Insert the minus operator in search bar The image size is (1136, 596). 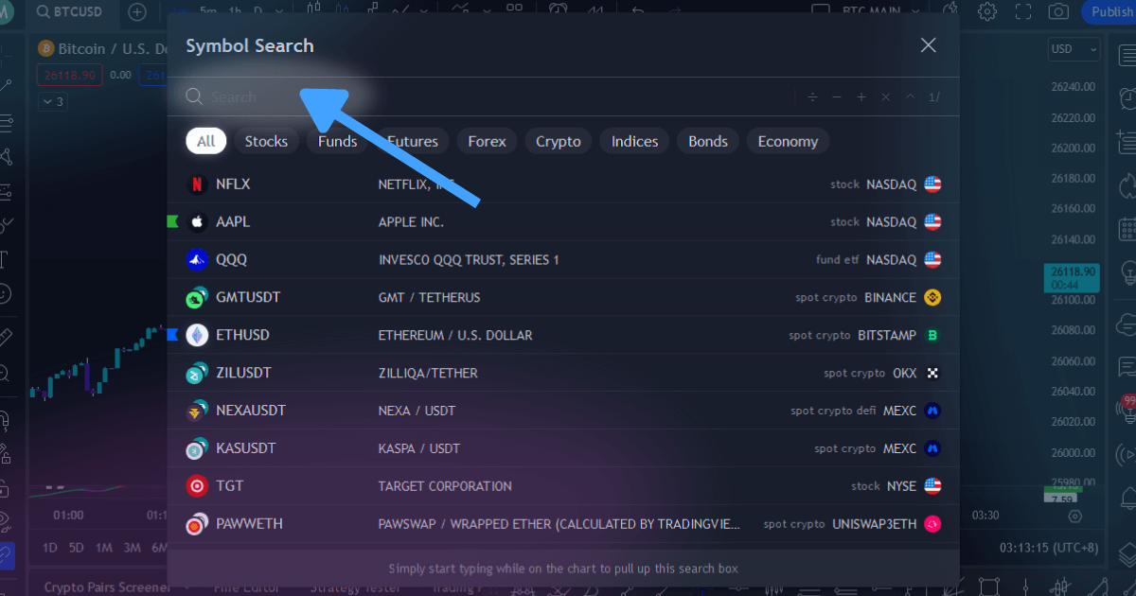pyautogui.click(x=837, y=96)
